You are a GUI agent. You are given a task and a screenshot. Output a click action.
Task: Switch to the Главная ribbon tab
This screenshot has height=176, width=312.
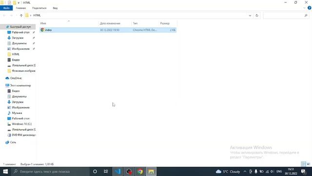point(20,8)
